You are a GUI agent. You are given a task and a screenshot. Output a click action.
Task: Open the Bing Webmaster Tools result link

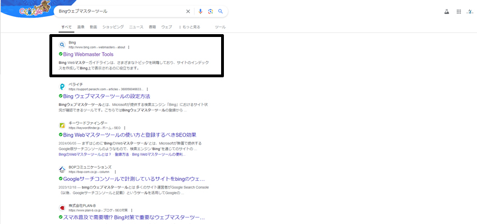[x=88, y=54]
